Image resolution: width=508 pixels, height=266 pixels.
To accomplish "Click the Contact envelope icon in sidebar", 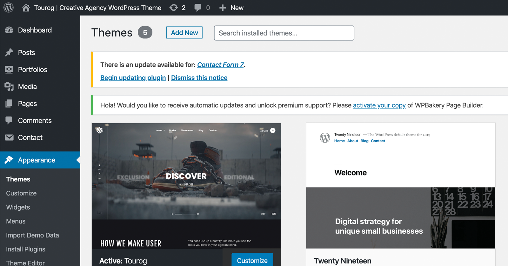I will 9,137.
